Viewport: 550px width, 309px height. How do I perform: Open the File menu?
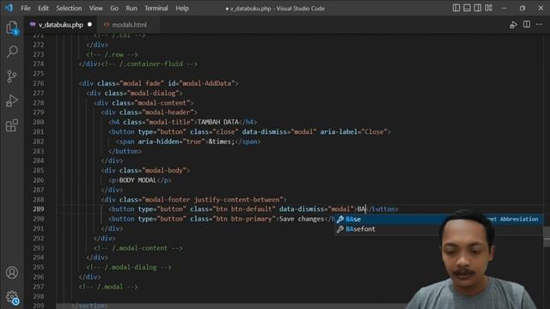[26, 8]
